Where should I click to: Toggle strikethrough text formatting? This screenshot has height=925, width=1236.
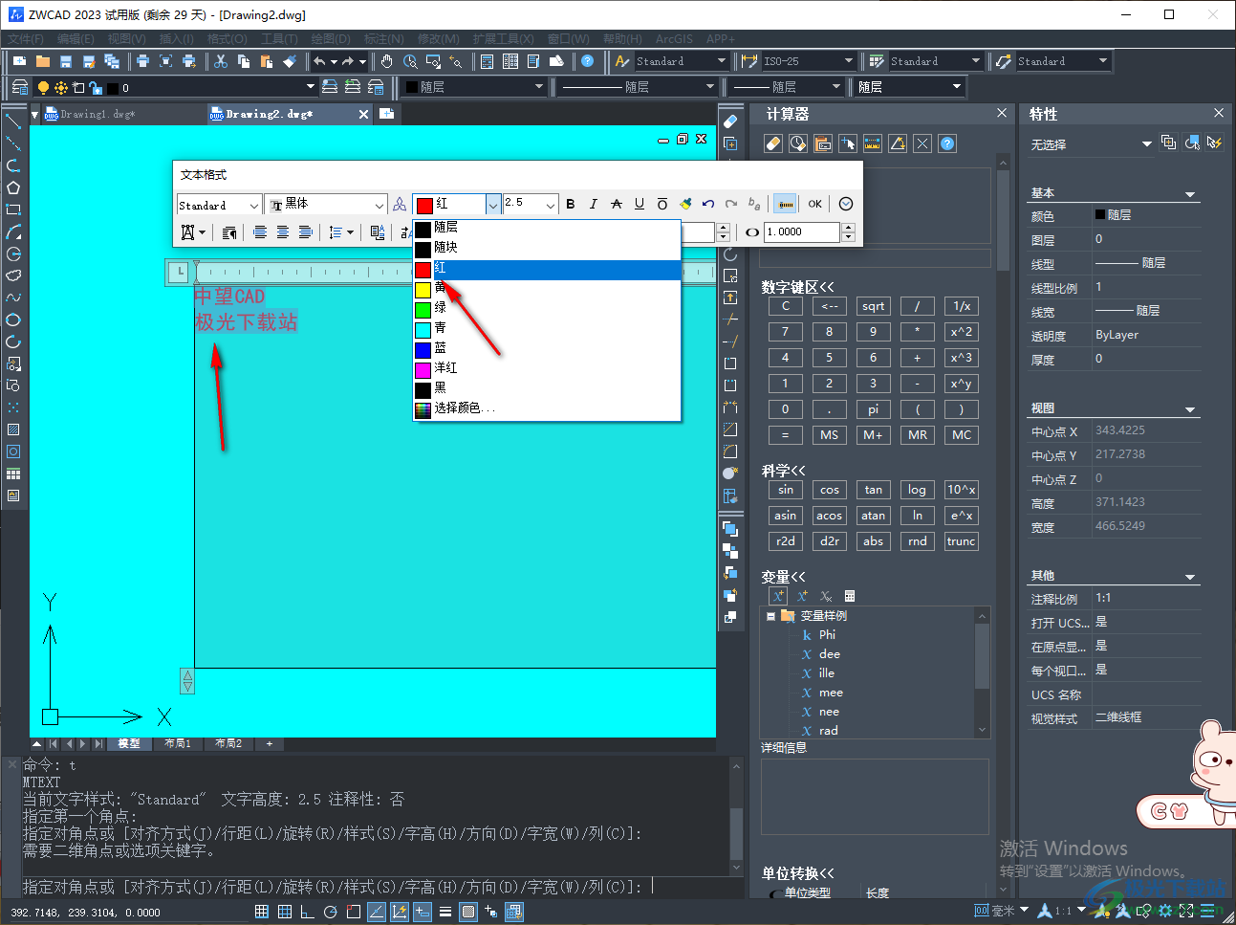point(617,204)
